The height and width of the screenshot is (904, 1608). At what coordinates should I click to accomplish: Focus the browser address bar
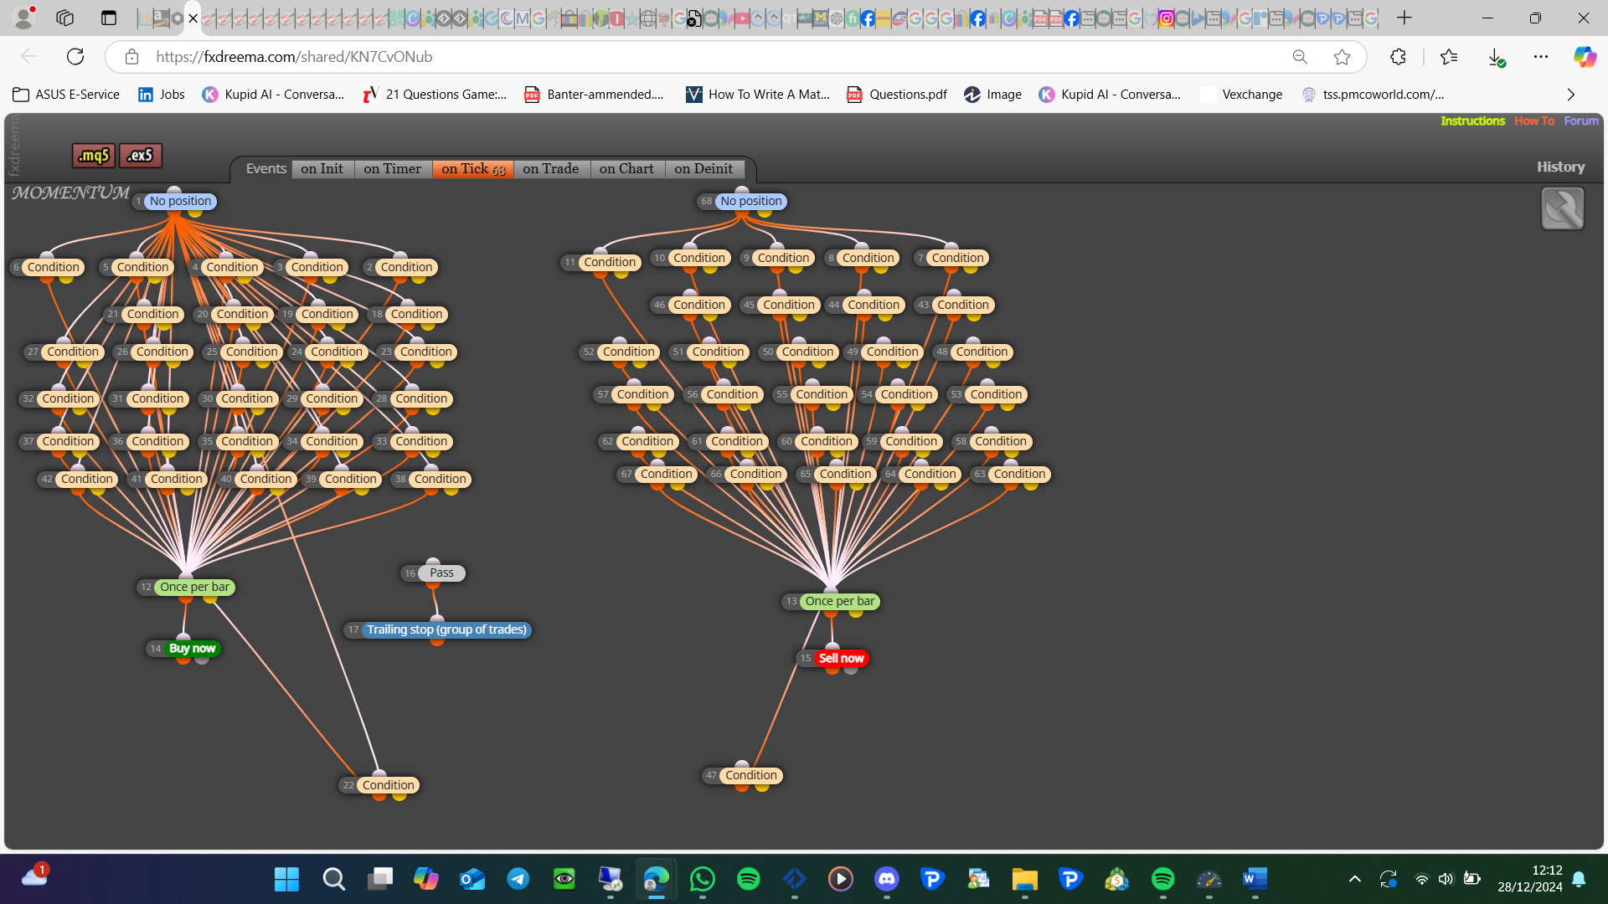click(712, 57)
